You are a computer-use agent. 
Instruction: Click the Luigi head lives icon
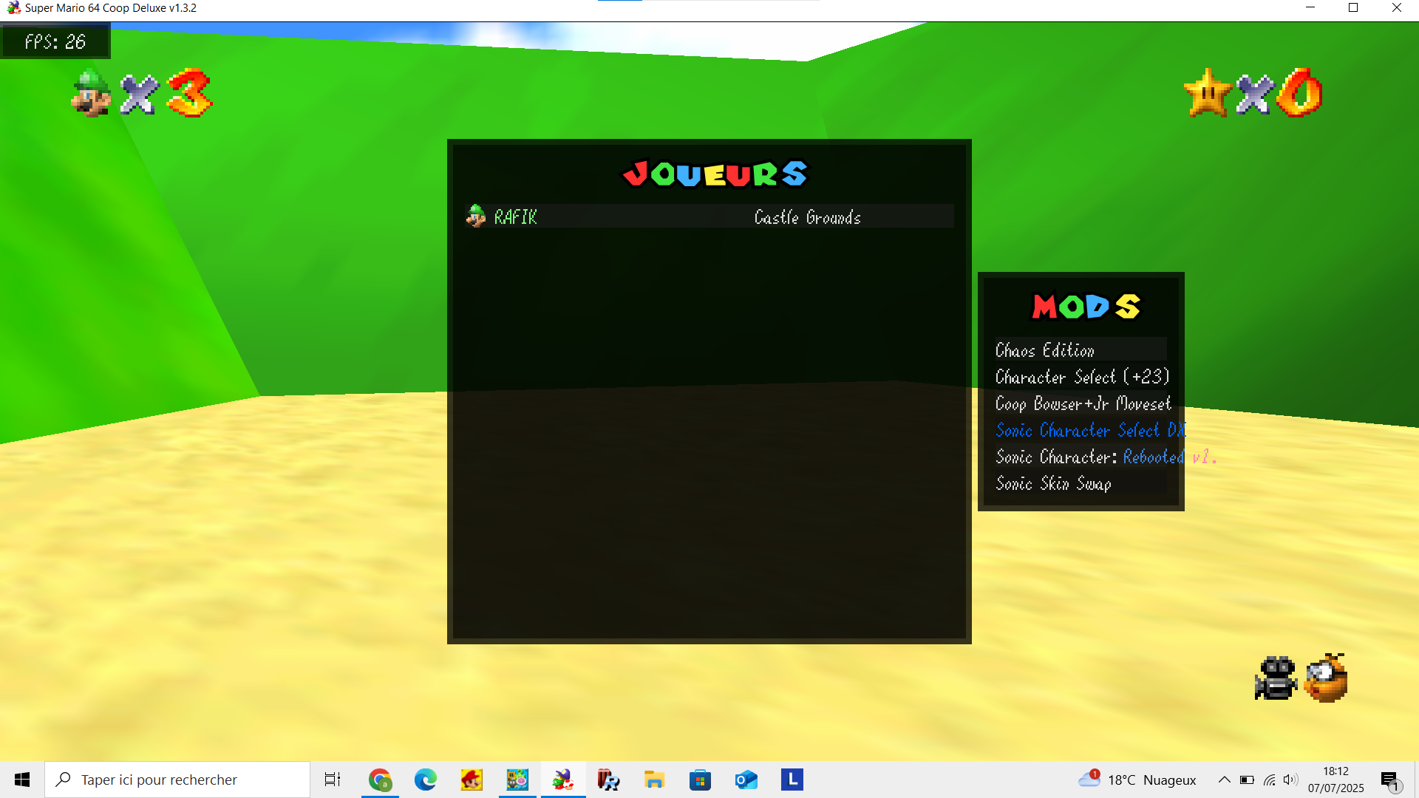[91, 93]
